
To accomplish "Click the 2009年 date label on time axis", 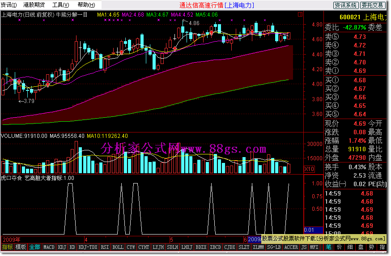I will point(12,240).
